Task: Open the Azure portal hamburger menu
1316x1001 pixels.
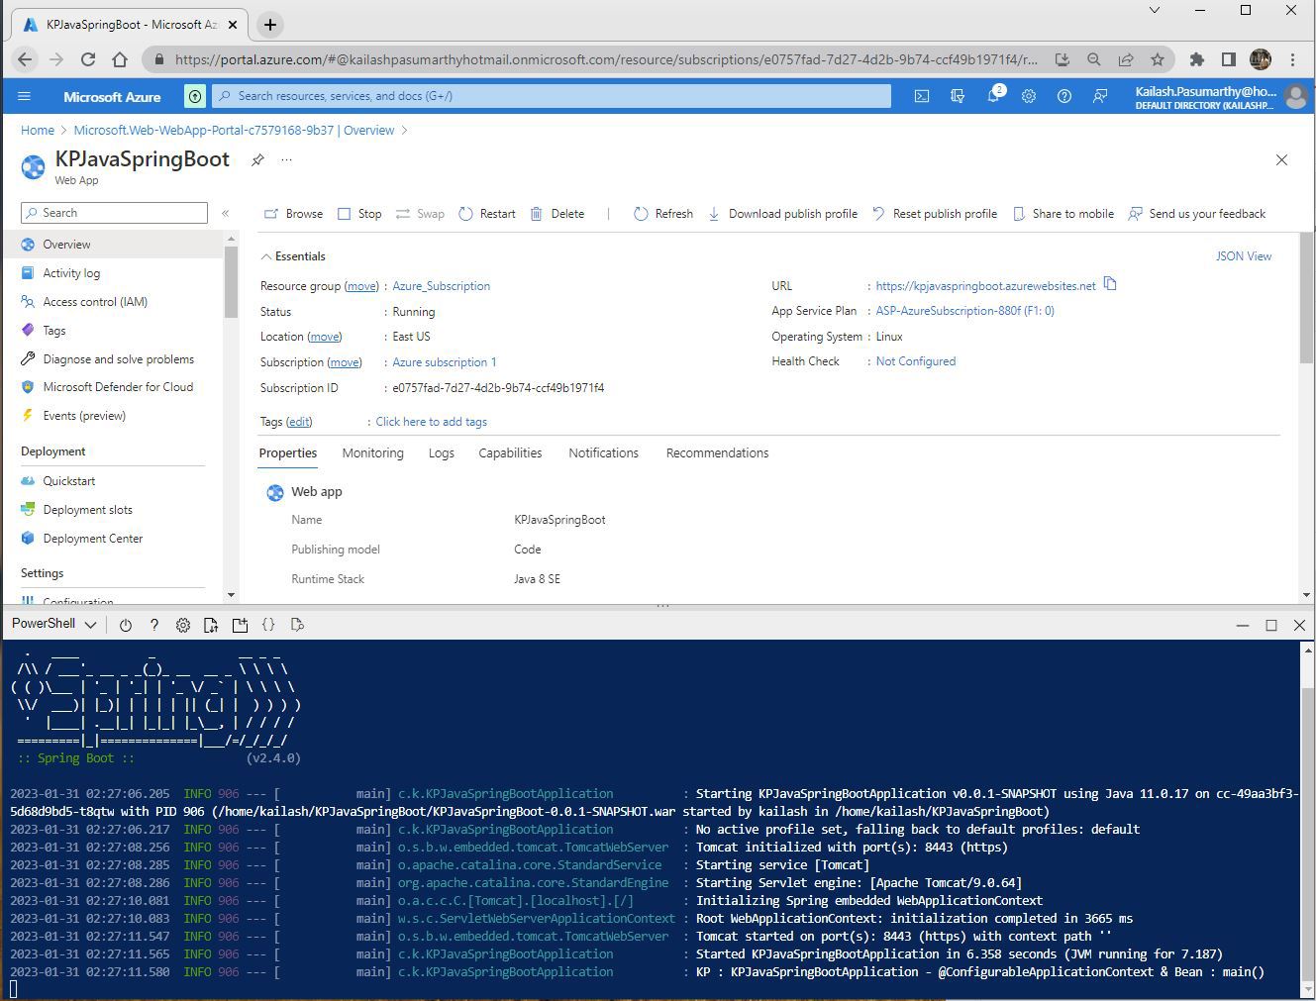Action: (x=25, y=96)
